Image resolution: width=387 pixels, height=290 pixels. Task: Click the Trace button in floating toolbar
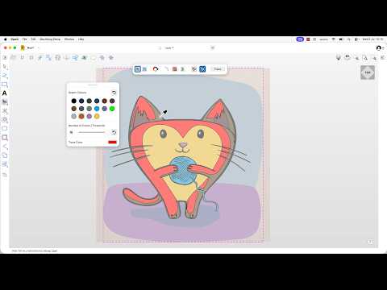click(218, 69)
